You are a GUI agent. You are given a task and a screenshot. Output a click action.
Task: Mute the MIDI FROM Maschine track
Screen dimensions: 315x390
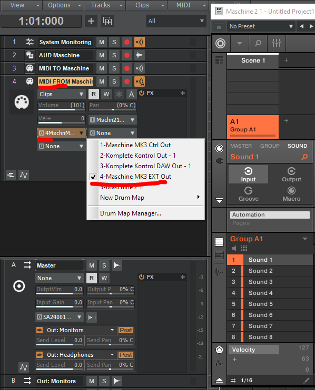[102, 81]
